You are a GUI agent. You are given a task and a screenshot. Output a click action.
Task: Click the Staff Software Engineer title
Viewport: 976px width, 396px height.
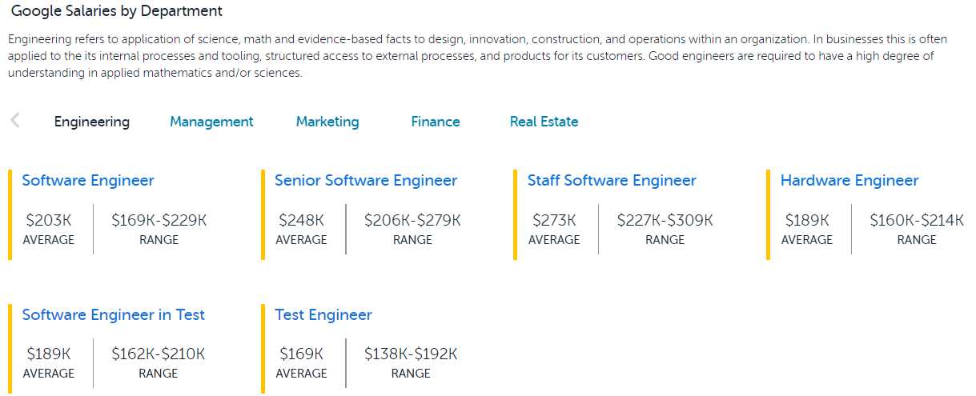pos(612,181)
